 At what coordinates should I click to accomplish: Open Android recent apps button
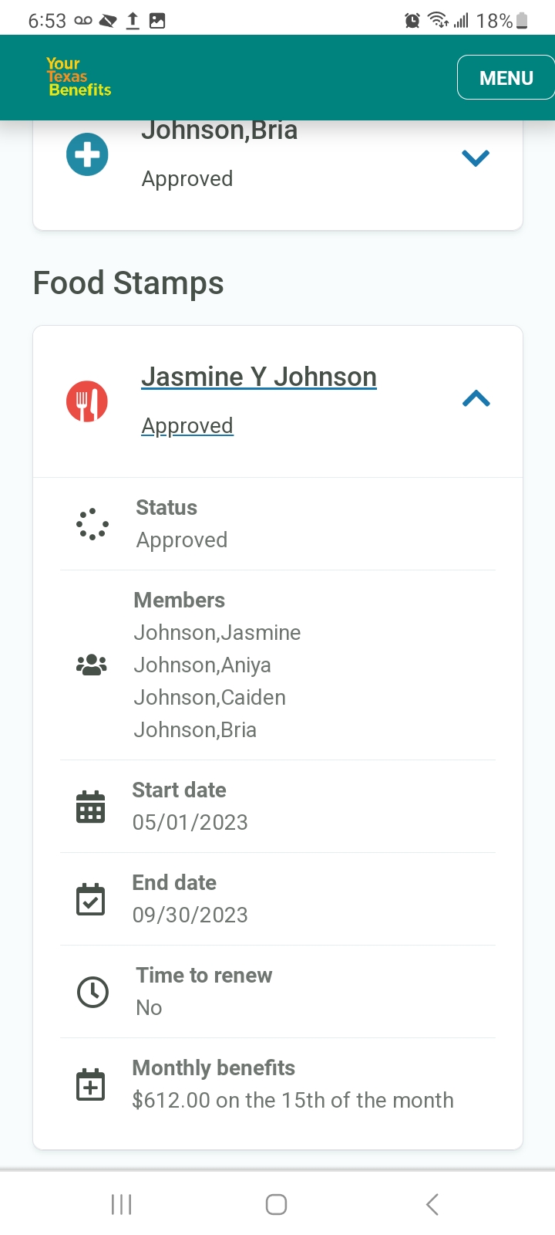point(122,1204)
